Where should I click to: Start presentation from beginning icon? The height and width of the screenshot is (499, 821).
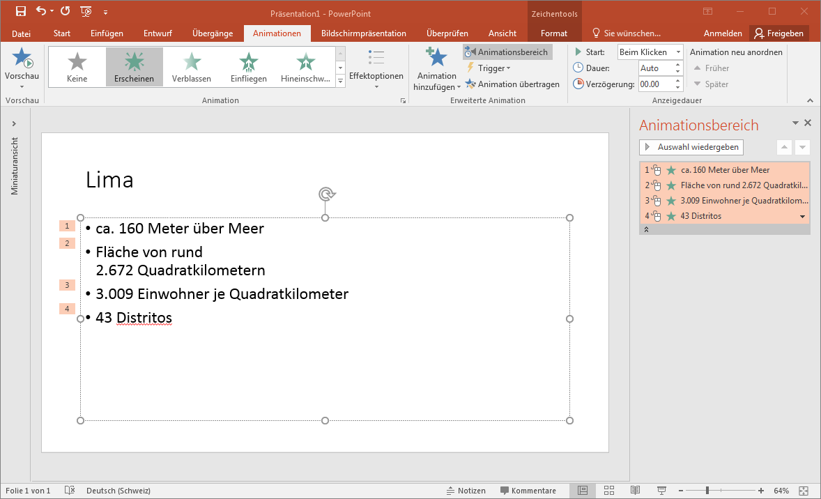tap(86, 11)
